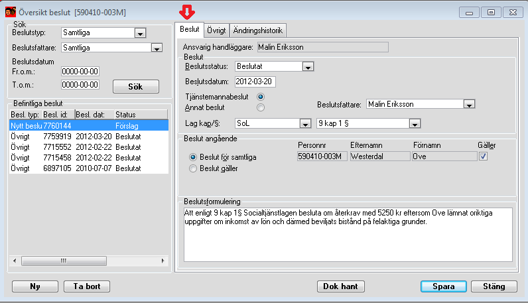528x305 pixels.
Task: Select decision row with id 7715458
Action: pyautogui.click(x=89, y=158)
